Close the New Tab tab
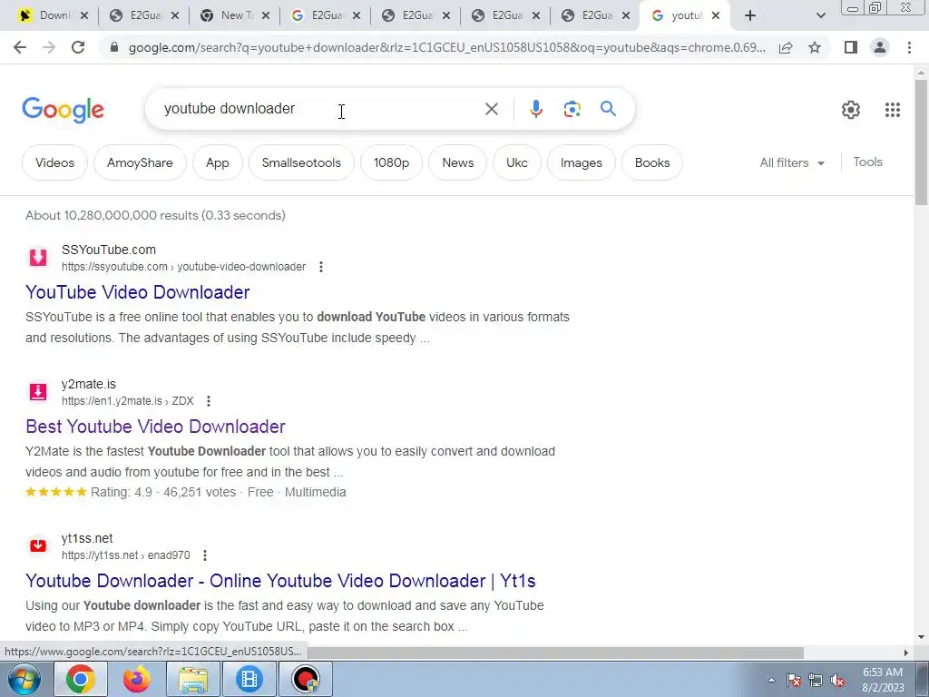Image resolution: width=929 pixels, height=697 pixels. (266, 16)
